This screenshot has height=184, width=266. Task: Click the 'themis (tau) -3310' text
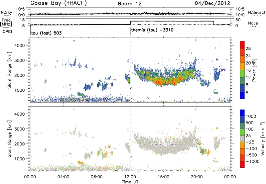coord(152,30)
